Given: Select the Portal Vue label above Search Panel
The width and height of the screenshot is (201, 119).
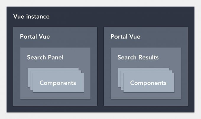Looking at the screenshot, I should pos(35,37).
